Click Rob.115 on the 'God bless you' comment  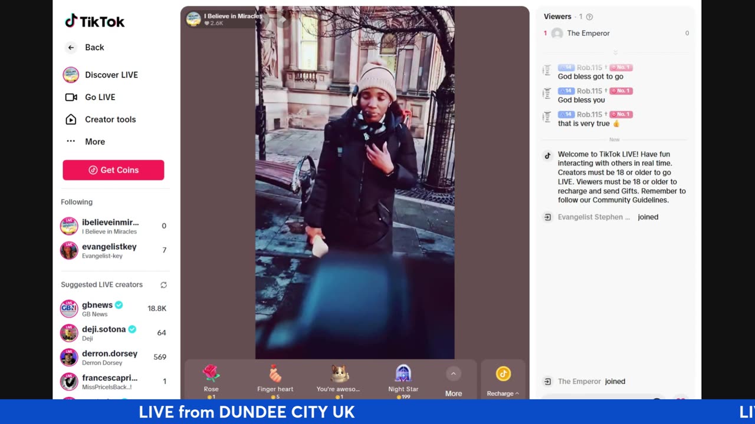(x=590, y=91)
